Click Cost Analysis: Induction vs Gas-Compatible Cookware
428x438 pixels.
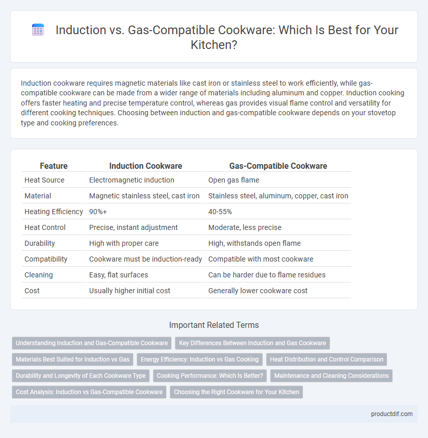pos(89,392)
